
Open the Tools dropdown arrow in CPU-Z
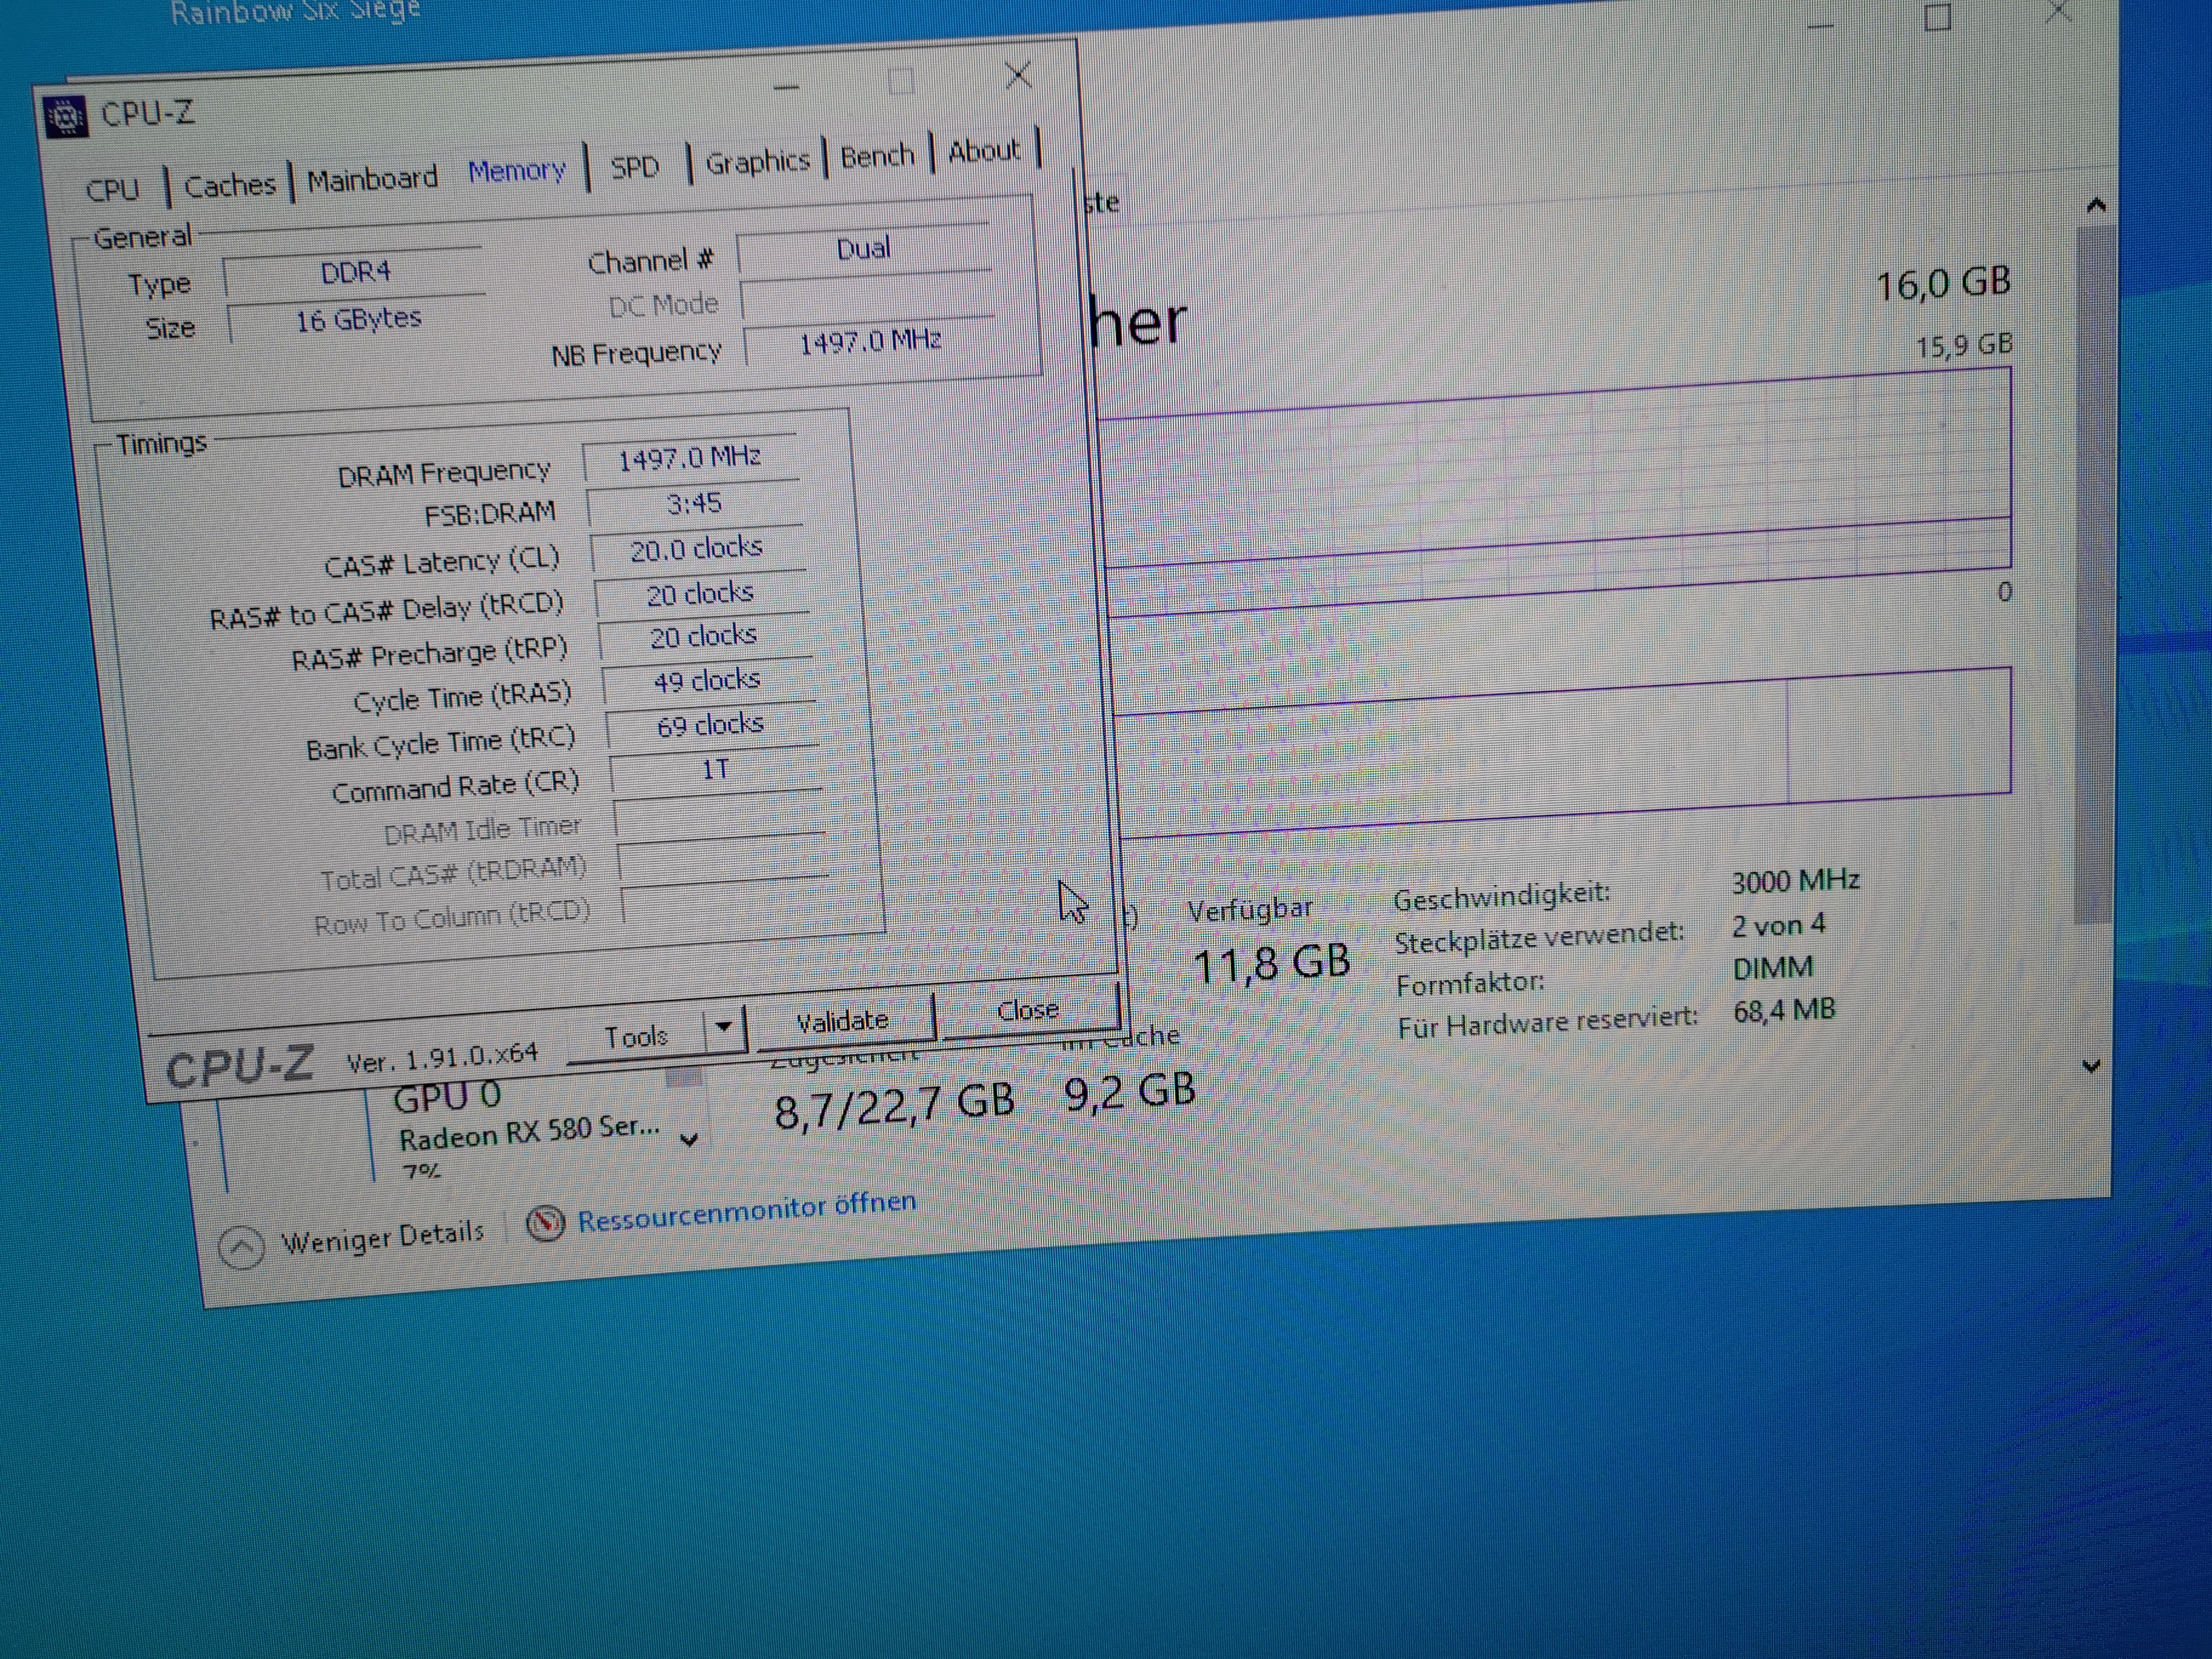(724, 1027)
